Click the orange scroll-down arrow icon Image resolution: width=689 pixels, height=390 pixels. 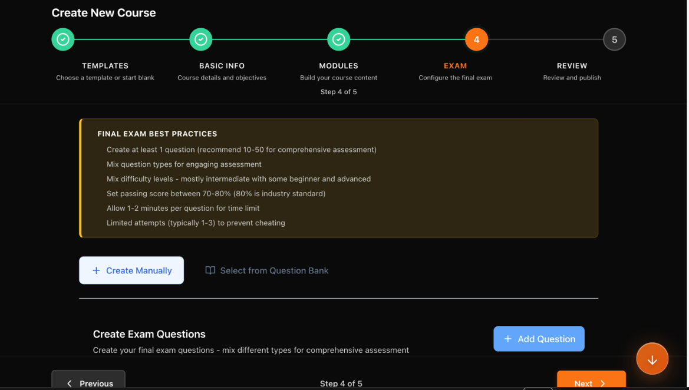pyautogui.click(x=652, y=358)
